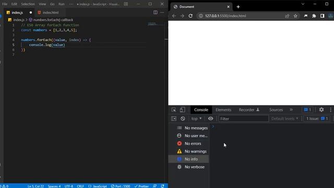Click the 1 Issue link in console toolbar
Viewport: 334px width, 188px height.
pos(317,119)
